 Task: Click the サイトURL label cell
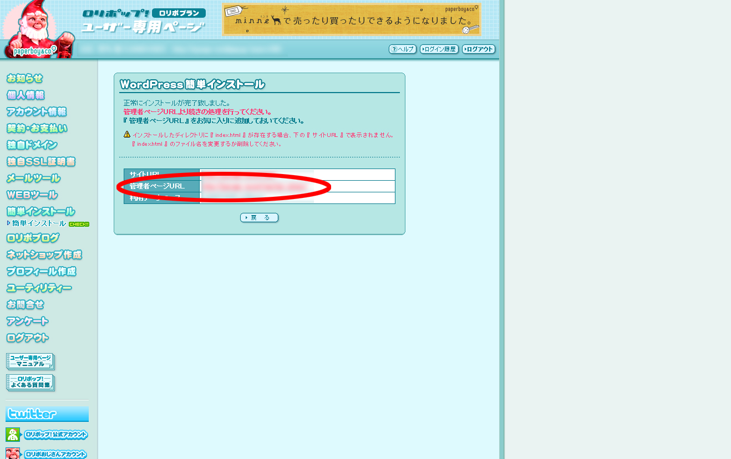click(x=162, y=175)
